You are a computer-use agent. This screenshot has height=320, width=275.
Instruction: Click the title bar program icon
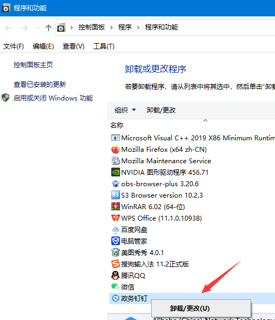[x=6, y=8]
